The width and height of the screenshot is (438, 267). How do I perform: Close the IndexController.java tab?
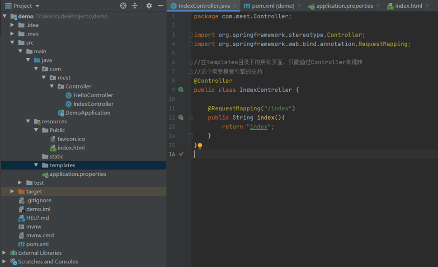235,5
